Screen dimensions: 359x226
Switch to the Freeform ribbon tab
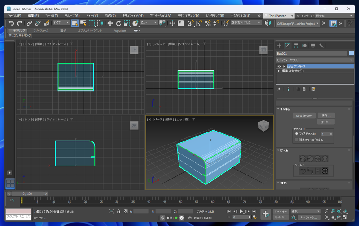pos(41,30)
